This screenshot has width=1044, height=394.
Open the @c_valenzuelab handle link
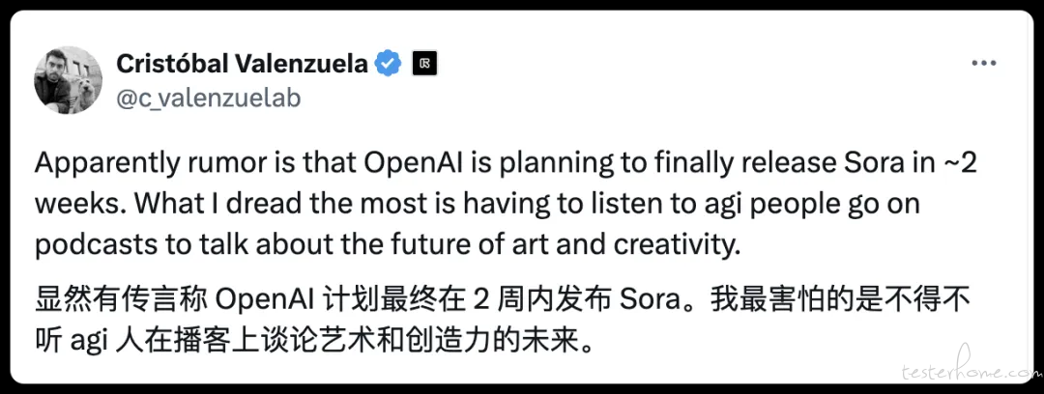[x=209, y=98]
